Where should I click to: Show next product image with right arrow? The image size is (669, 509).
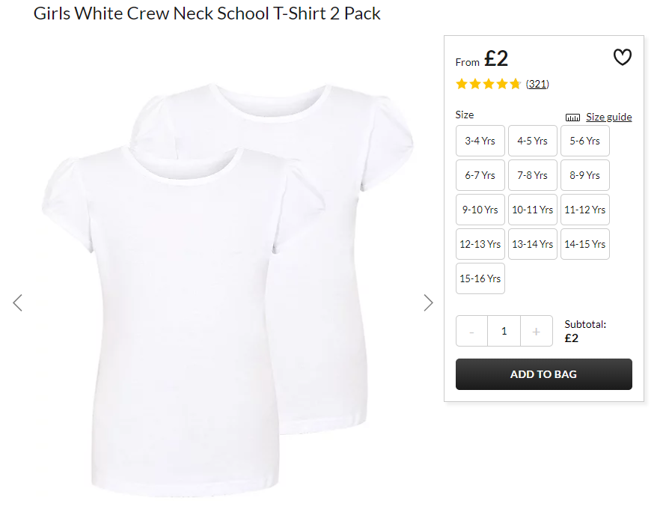coord(428,303)
